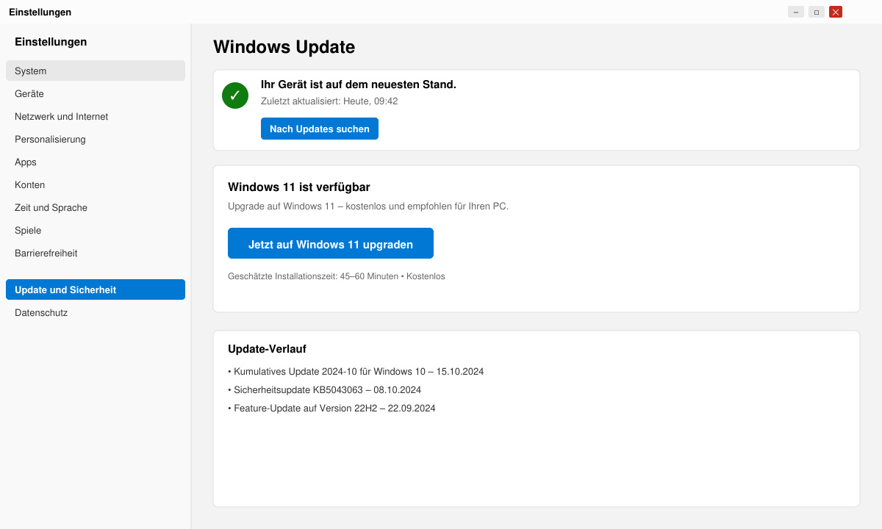Click the Update-Verlauf heading
The image size is (882, 529).
pyautogui.click(x=267, y=349)
